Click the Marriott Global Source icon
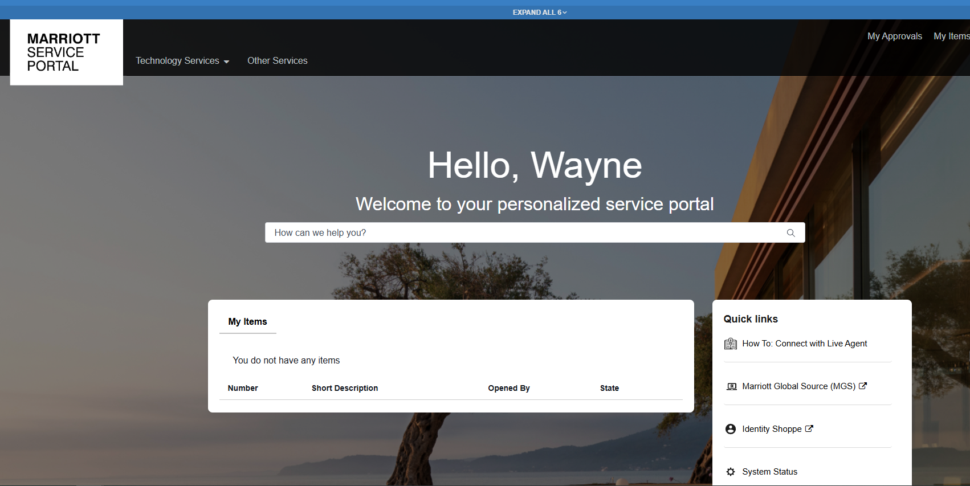The width and height of the screenshot is (970, 486). [x=732, y=386]
